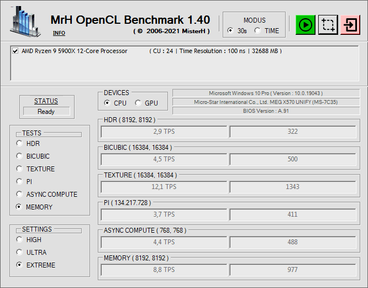Image resolution: width=368 pixels, height=288 pixels.
Task: Click the BICUBIC score 500
Action: click(293, 159)
